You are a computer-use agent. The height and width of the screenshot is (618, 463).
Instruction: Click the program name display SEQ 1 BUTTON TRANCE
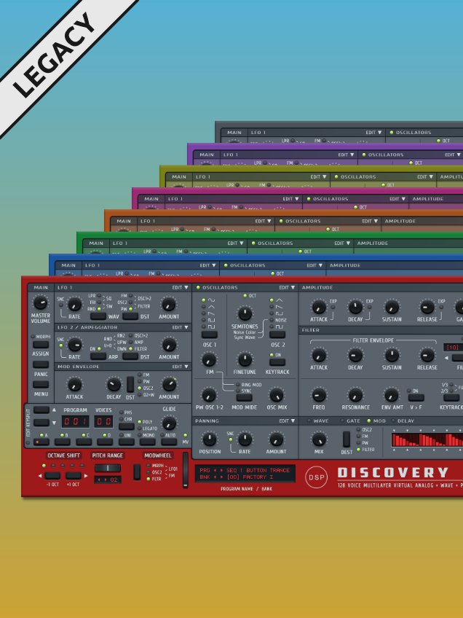pyautogui.click(x=258, y=471)
